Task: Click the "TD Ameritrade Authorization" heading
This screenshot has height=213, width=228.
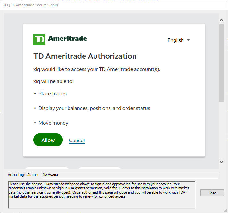Action: pyautogui.click(x=85, y=56)
